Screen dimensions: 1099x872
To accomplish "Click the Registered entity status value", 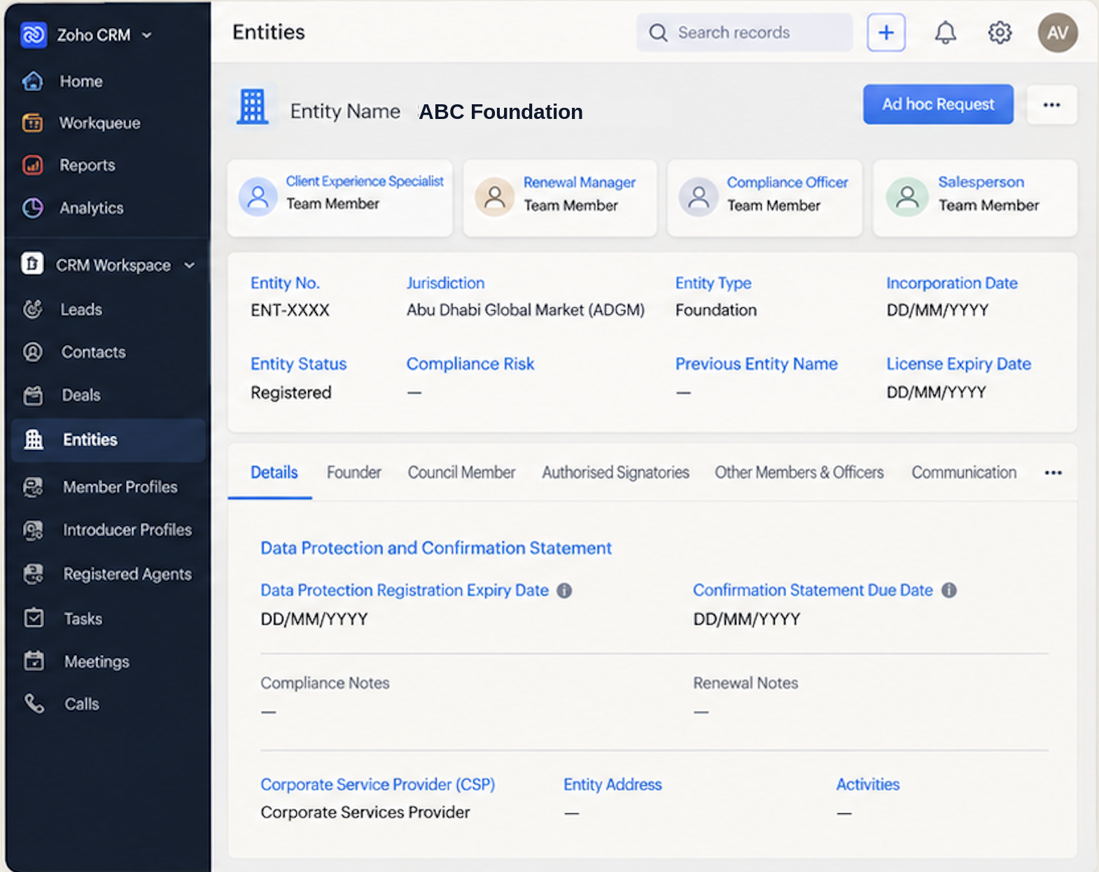I will [x=291, y=393].
